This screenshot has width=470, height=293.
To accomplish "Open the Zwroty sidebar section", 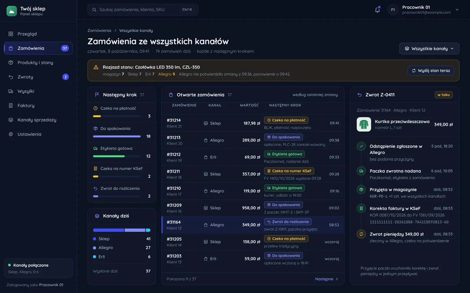I will pos(38,77).
